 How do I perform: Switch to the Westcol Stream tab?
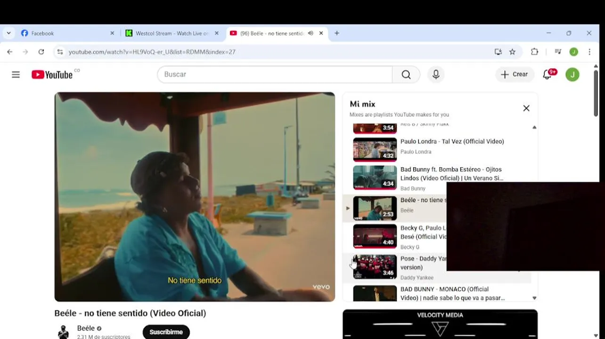169,33
